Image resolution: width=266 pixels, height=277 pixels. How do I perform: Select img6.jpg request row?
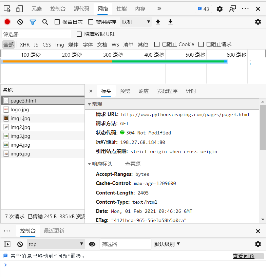click(x=43, y=154)
